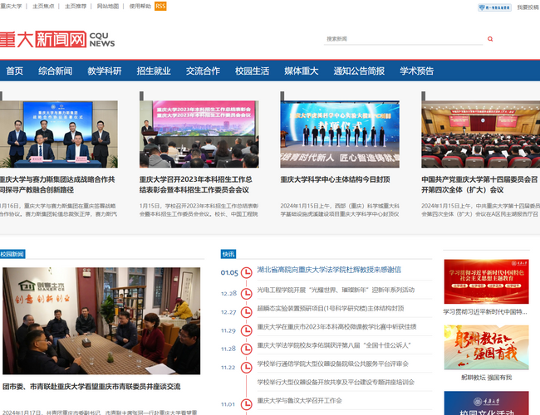Open the 首页 navigation item
The image size is (540, 415).
pos(14,71)
